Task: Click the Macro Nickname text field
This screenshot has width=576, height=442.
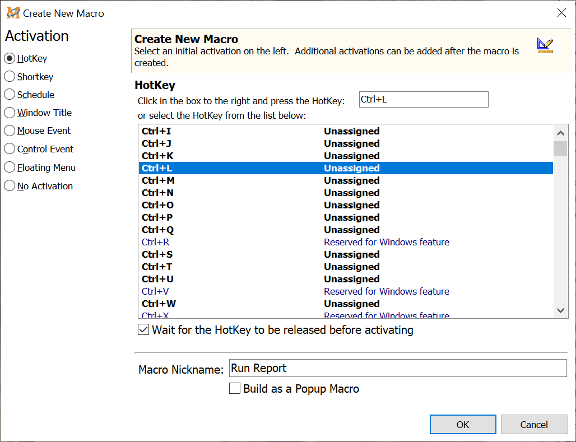Action: [x=398, y=368]
